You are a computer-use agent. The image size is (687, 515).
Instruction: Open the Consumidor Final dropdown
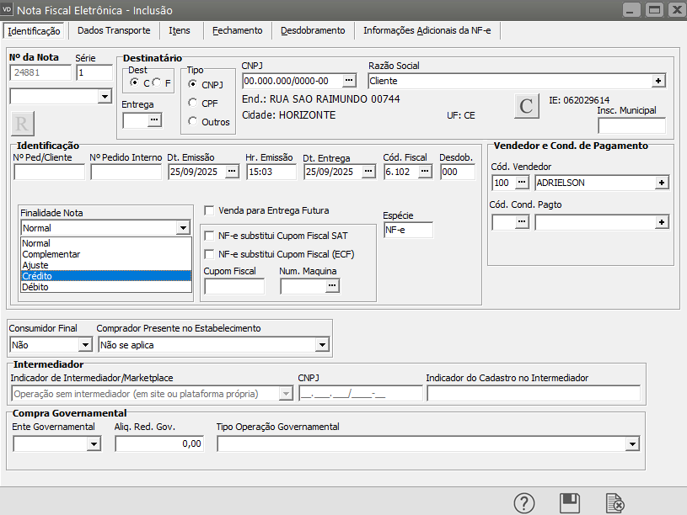pyautogui.click(x=85, y=345)
